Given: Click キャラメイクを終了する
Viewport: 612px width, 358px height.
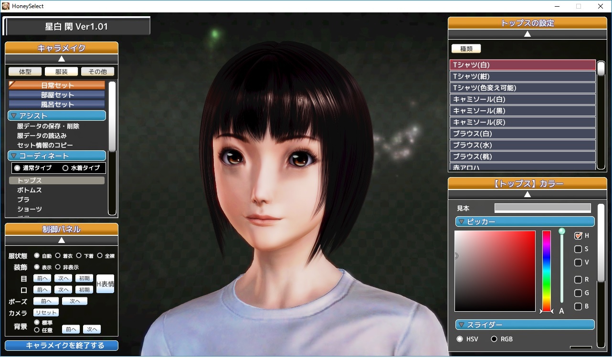Looking at the screenshot, I should point(62,346).
